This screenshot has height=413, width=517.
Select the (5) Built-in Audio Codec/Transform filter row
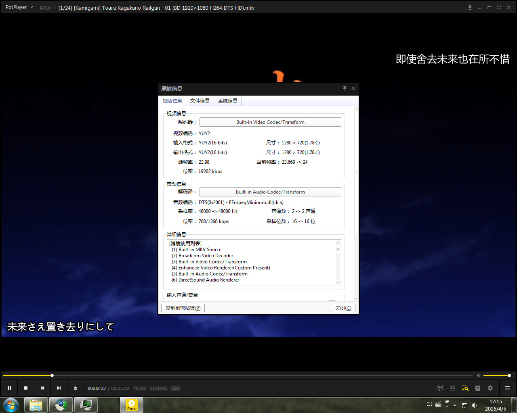click(x=210, y=274)
